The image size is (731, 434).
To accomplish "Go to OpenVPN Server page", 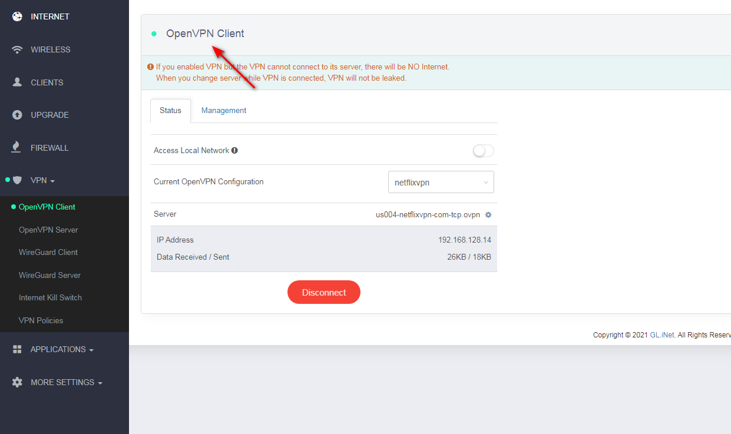I will pos(48,230).
